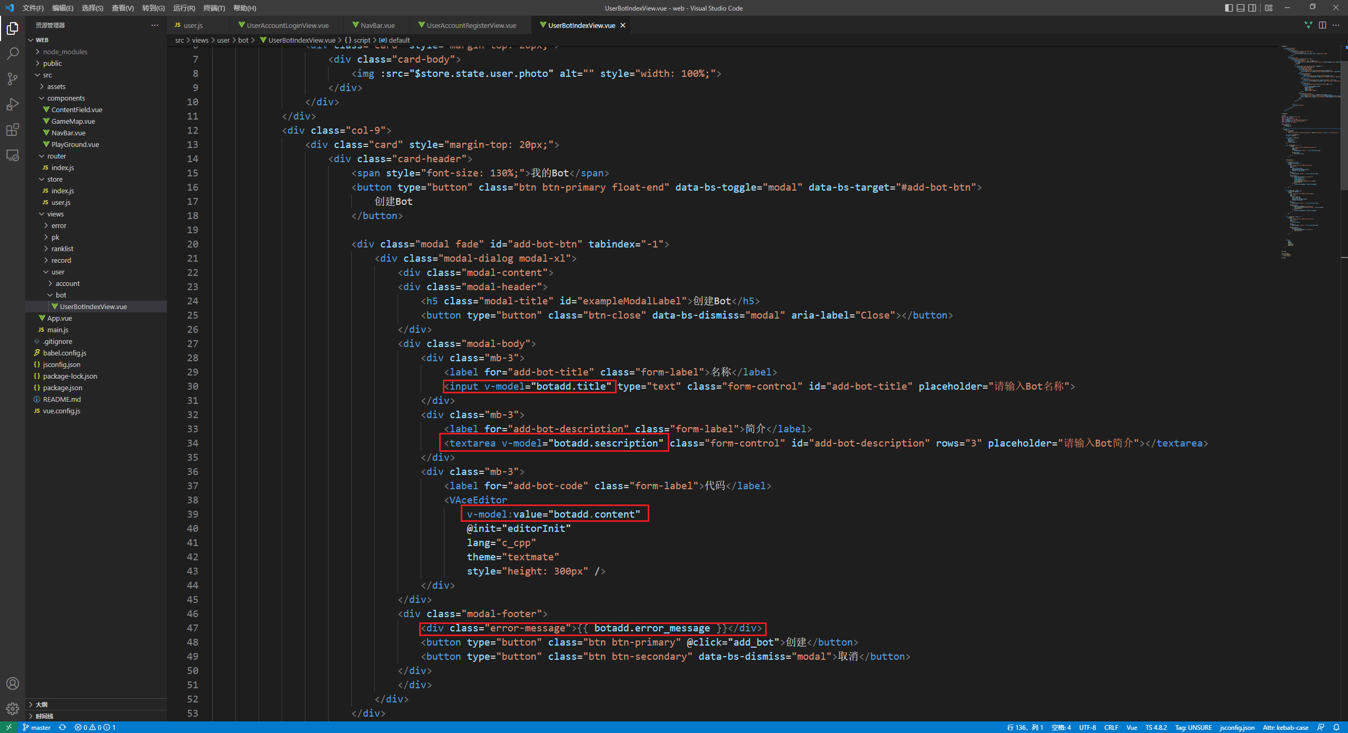The image size is (1348, 733).
Task: Expand the 时间线 timeline section
Action: point(96,716)
